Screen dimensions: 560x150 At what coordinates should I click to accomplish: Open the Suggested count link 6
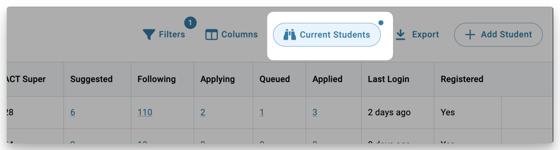73,112
